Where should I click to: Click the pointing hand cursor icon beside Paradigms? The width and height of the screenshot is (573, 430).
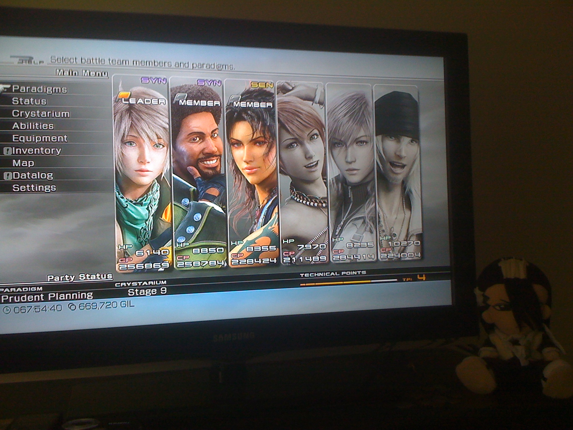(5, 88)
